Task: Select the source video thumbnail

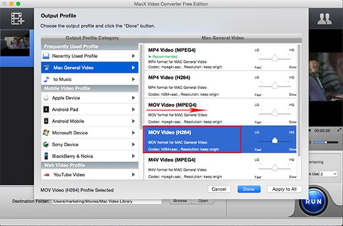Action: (15, 43)
